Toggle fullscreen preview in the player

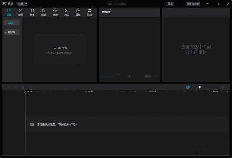coord(156,76)
